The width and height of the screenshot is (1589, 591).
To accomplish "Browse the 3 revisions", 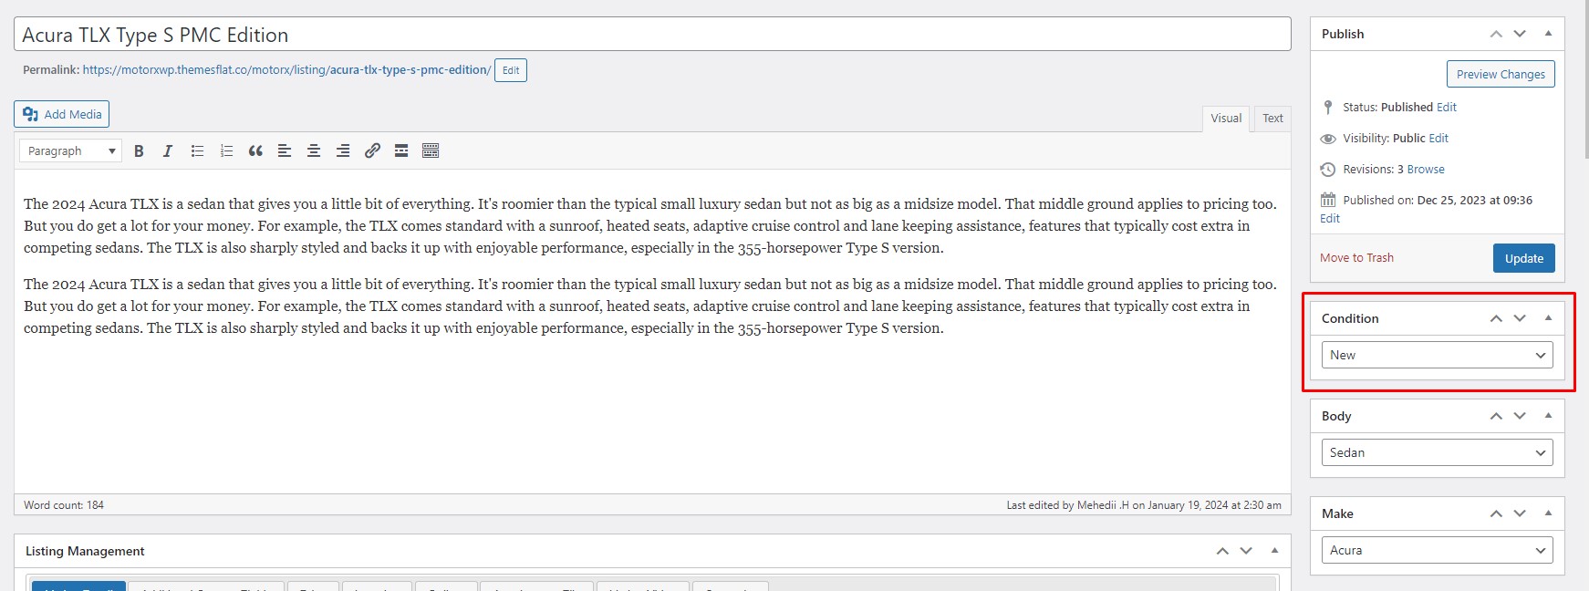I will click(x=1426, y=170).
